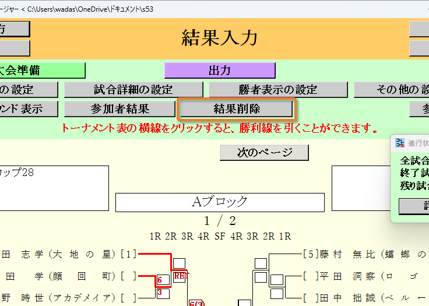
Task: Click player name 平田 洞察
Action: [x=347, y=276]
